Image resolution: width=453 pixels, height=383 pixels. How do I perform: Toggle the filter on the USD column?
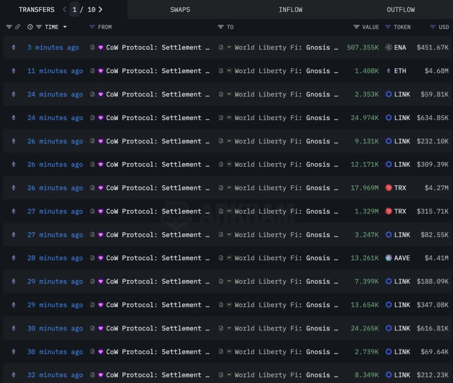point(433,27)
